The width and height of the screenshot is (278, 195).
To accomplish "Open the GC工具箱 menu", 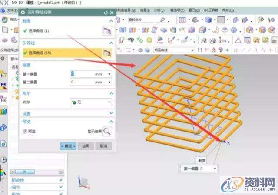I will point(210,10).
